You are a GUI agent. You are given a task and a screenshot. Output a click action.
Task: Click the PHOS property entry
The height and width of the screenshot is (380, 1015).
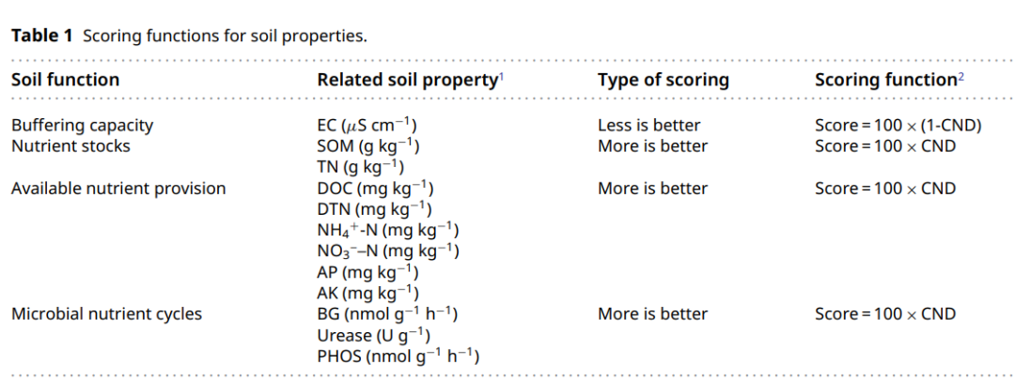tap(398, 357)
